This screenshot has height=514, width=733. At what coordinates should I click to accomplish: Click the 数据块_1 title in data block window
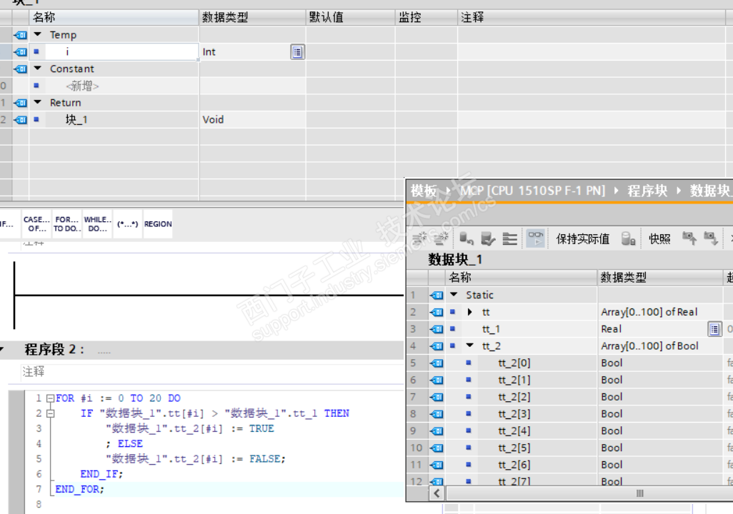[x=455, y=259]
